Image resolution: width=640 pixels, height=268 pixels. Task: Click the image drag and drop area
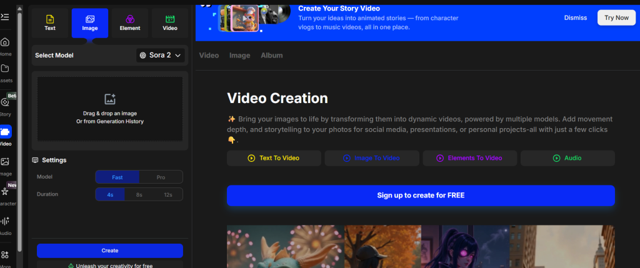point(110,109)
